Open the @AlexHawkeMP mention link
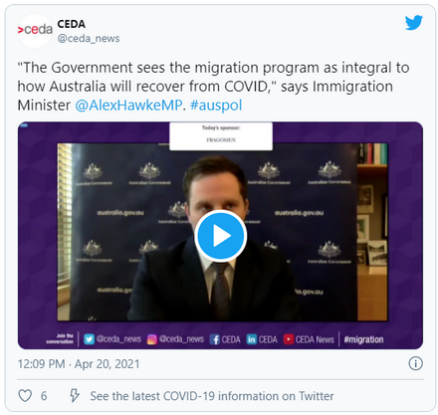This screenshot has width=438, height=415. coord(128,105)
